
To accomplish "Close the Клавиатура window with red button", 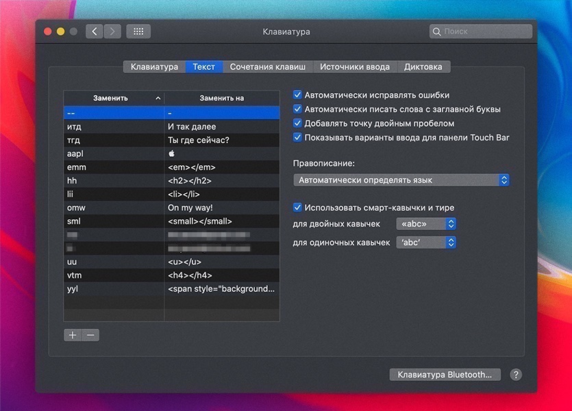I will (x=48, y=32).
